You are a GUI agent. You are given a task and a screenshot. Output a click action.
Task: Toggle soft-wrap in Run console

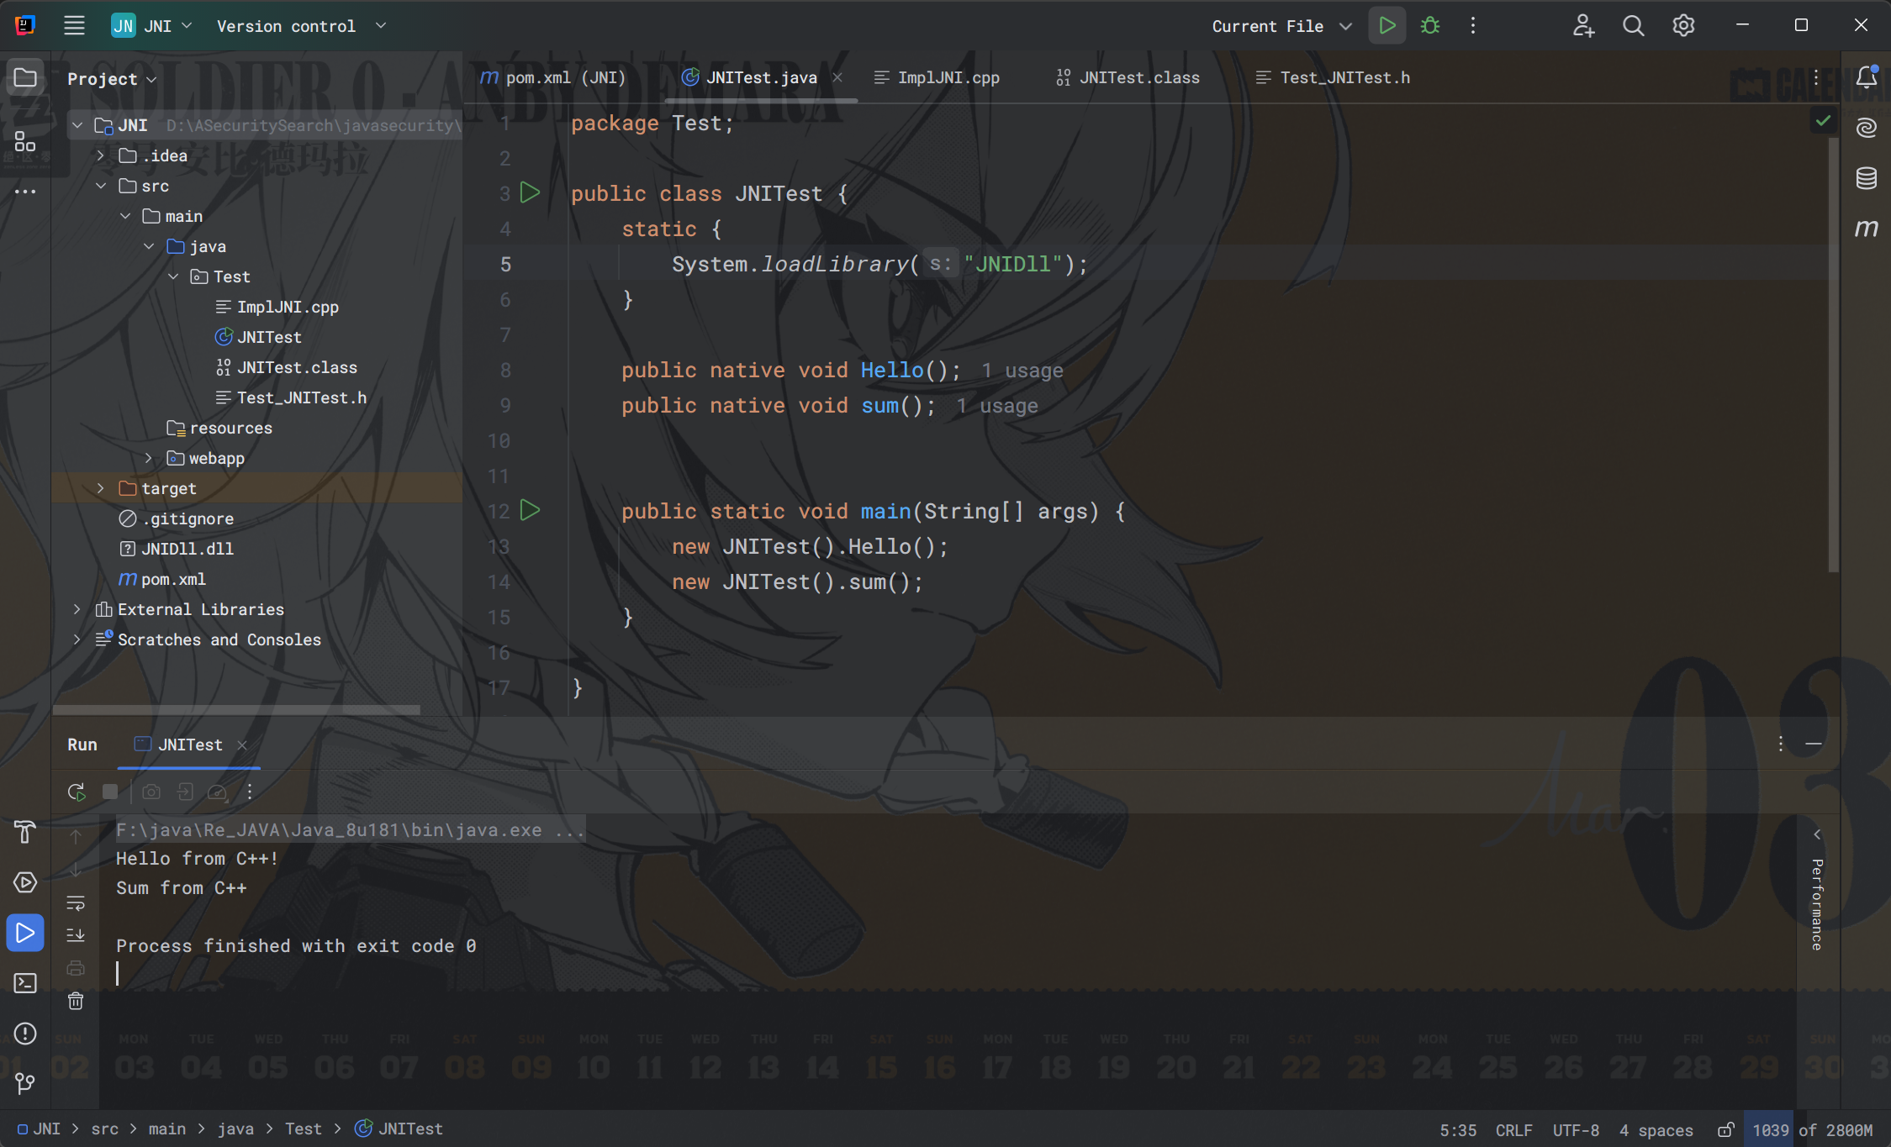coord(76,903)
